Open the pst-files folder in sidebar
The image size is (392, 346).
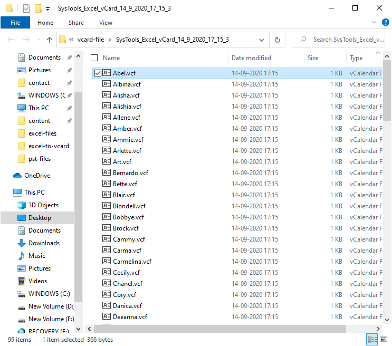40,159
